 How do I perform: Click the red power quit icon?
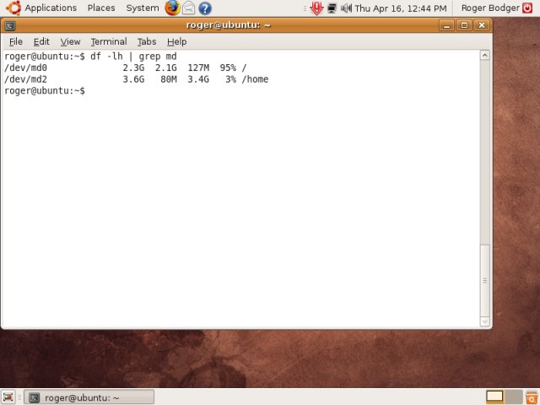click(527, 8)
